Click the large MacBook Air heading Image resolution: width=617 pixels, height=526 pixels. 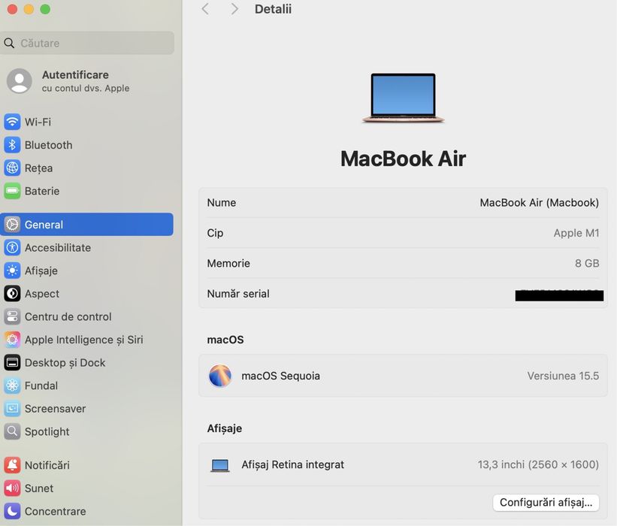[x=403, y=159]
